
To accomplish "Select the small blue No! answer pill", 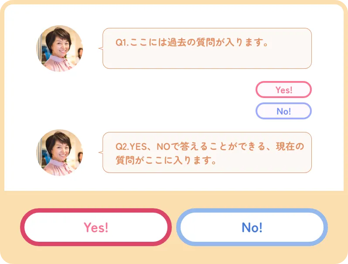I will click(x=283, y=111).
